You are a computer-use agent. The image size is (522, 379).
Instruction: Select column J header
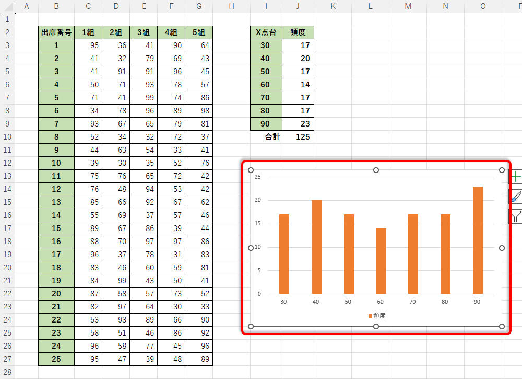pos(298,6)
